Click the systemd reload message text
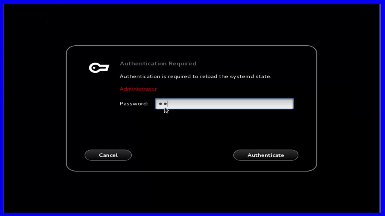 pyautogui.click(x=196, y=76)
